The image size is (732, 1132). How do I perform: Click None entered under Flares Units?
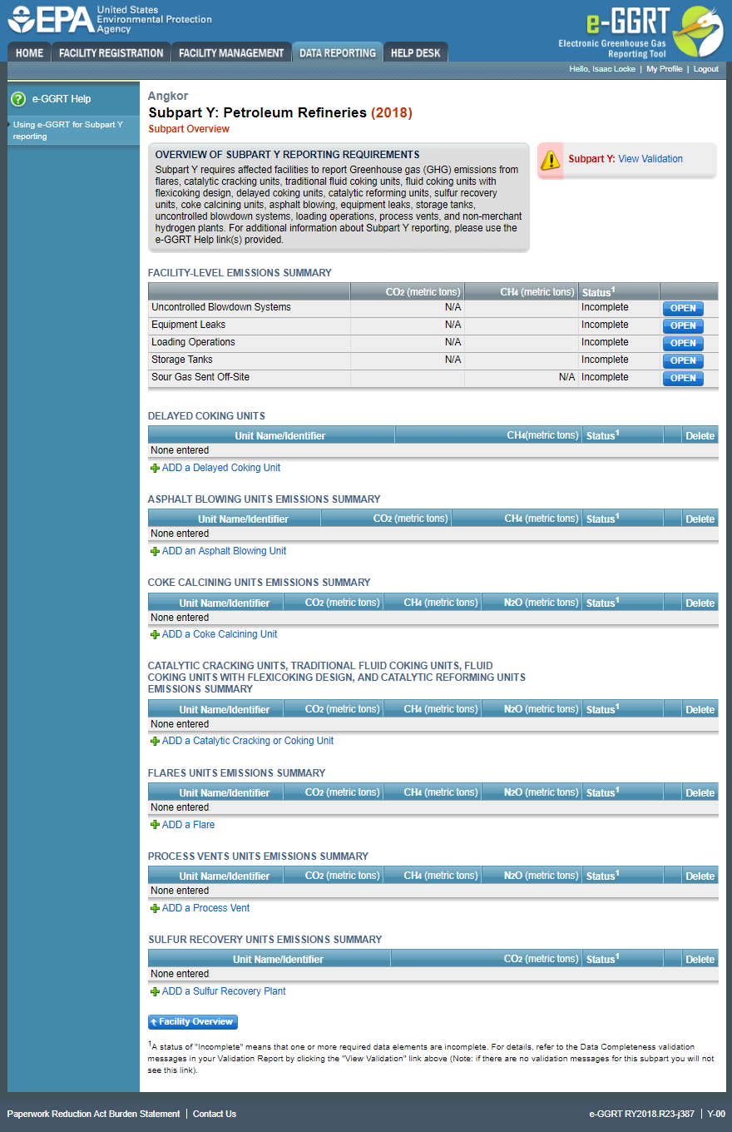coord(180,807)
